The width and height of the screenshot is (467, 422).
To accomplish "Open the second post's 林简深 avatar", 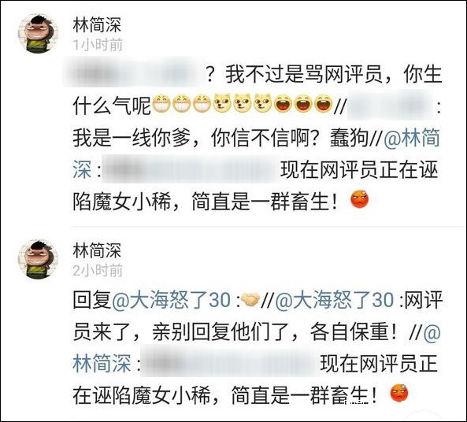I will (x=38, y=259).
